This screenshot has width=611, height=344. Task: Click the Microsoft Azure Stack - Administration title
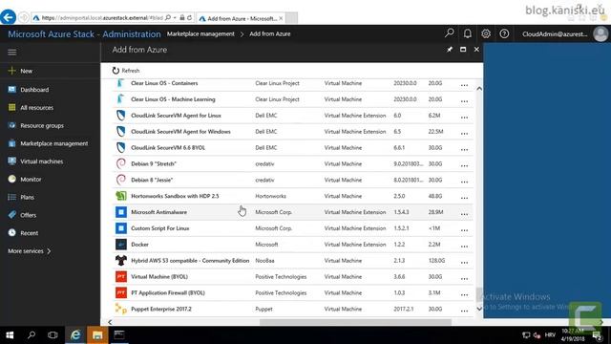click(84, 34)
